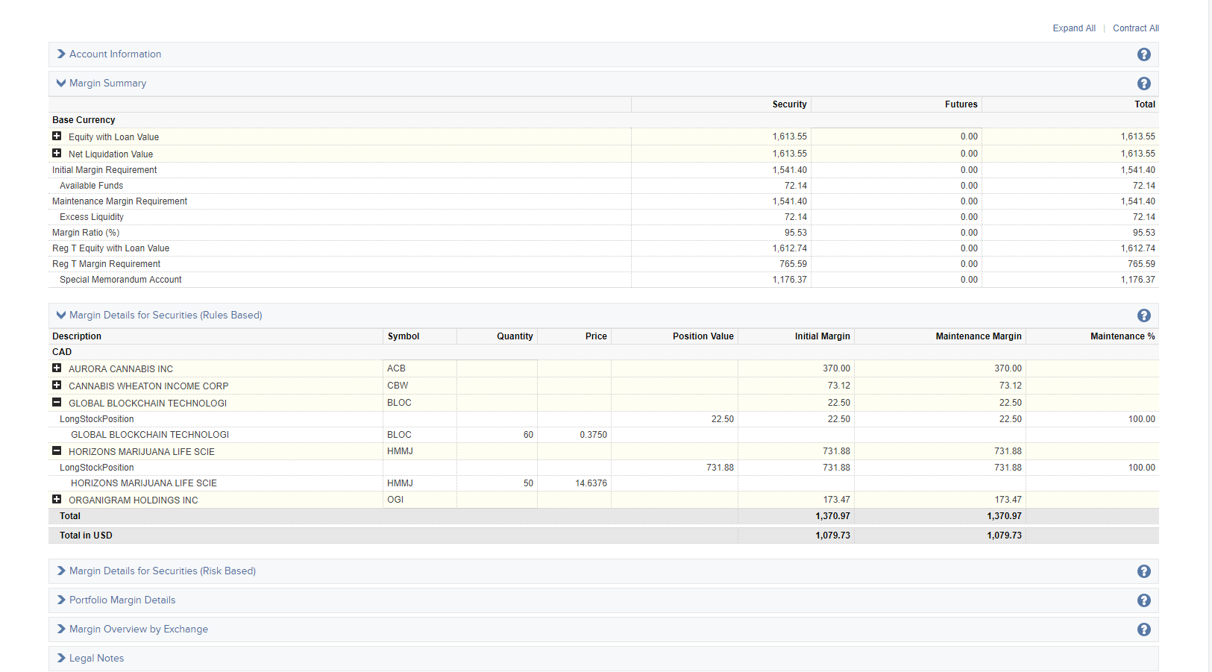The width and height of the screenshot is (1212, 672).
Task: Click the Description column header
Action: [x=77, y=336]
